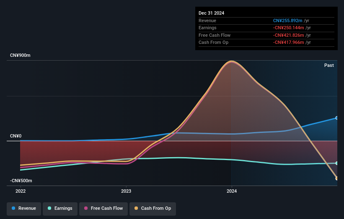Toggle the Earnings series legend button

pyautogui.click(x=60, y=209)
